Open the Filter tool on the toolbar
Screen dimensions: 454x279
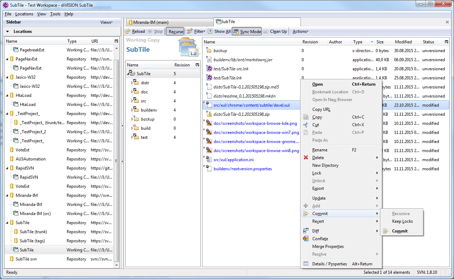click(x=196, y=31)
